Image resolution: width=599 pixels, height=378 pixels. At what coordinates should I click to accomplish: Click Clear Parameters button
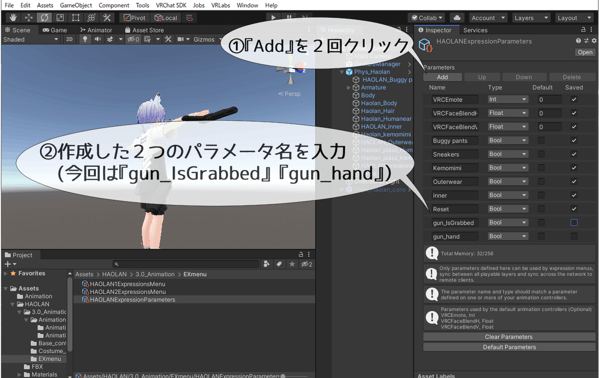[x=509, y=337]
